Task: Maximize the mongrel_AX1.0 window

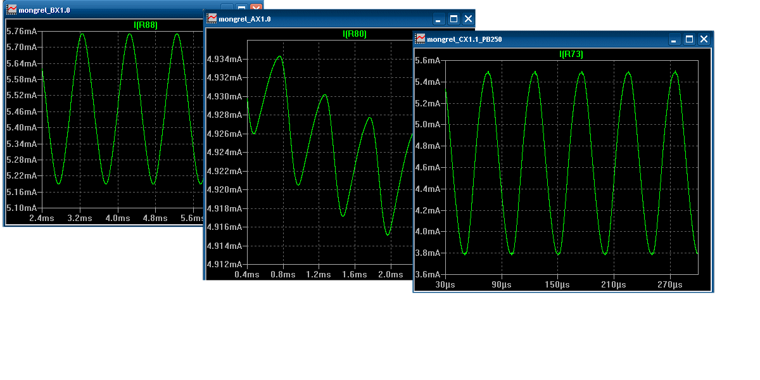Action: (453, 19)
